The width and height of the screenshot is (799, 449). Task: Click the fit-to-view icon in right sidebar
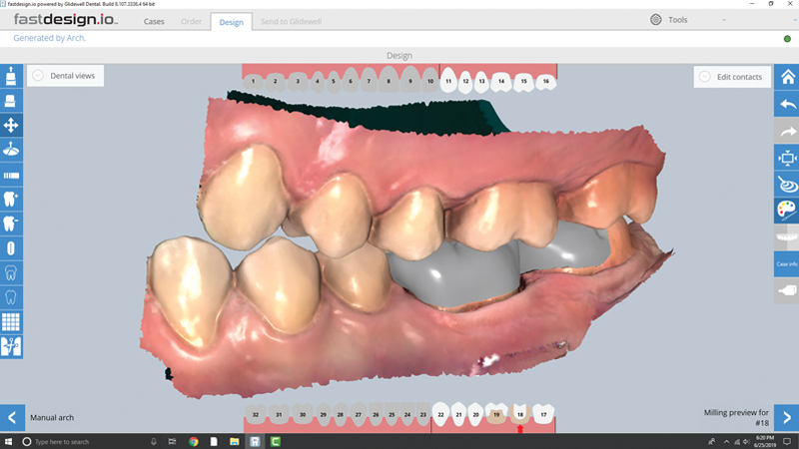coord(787,158)
